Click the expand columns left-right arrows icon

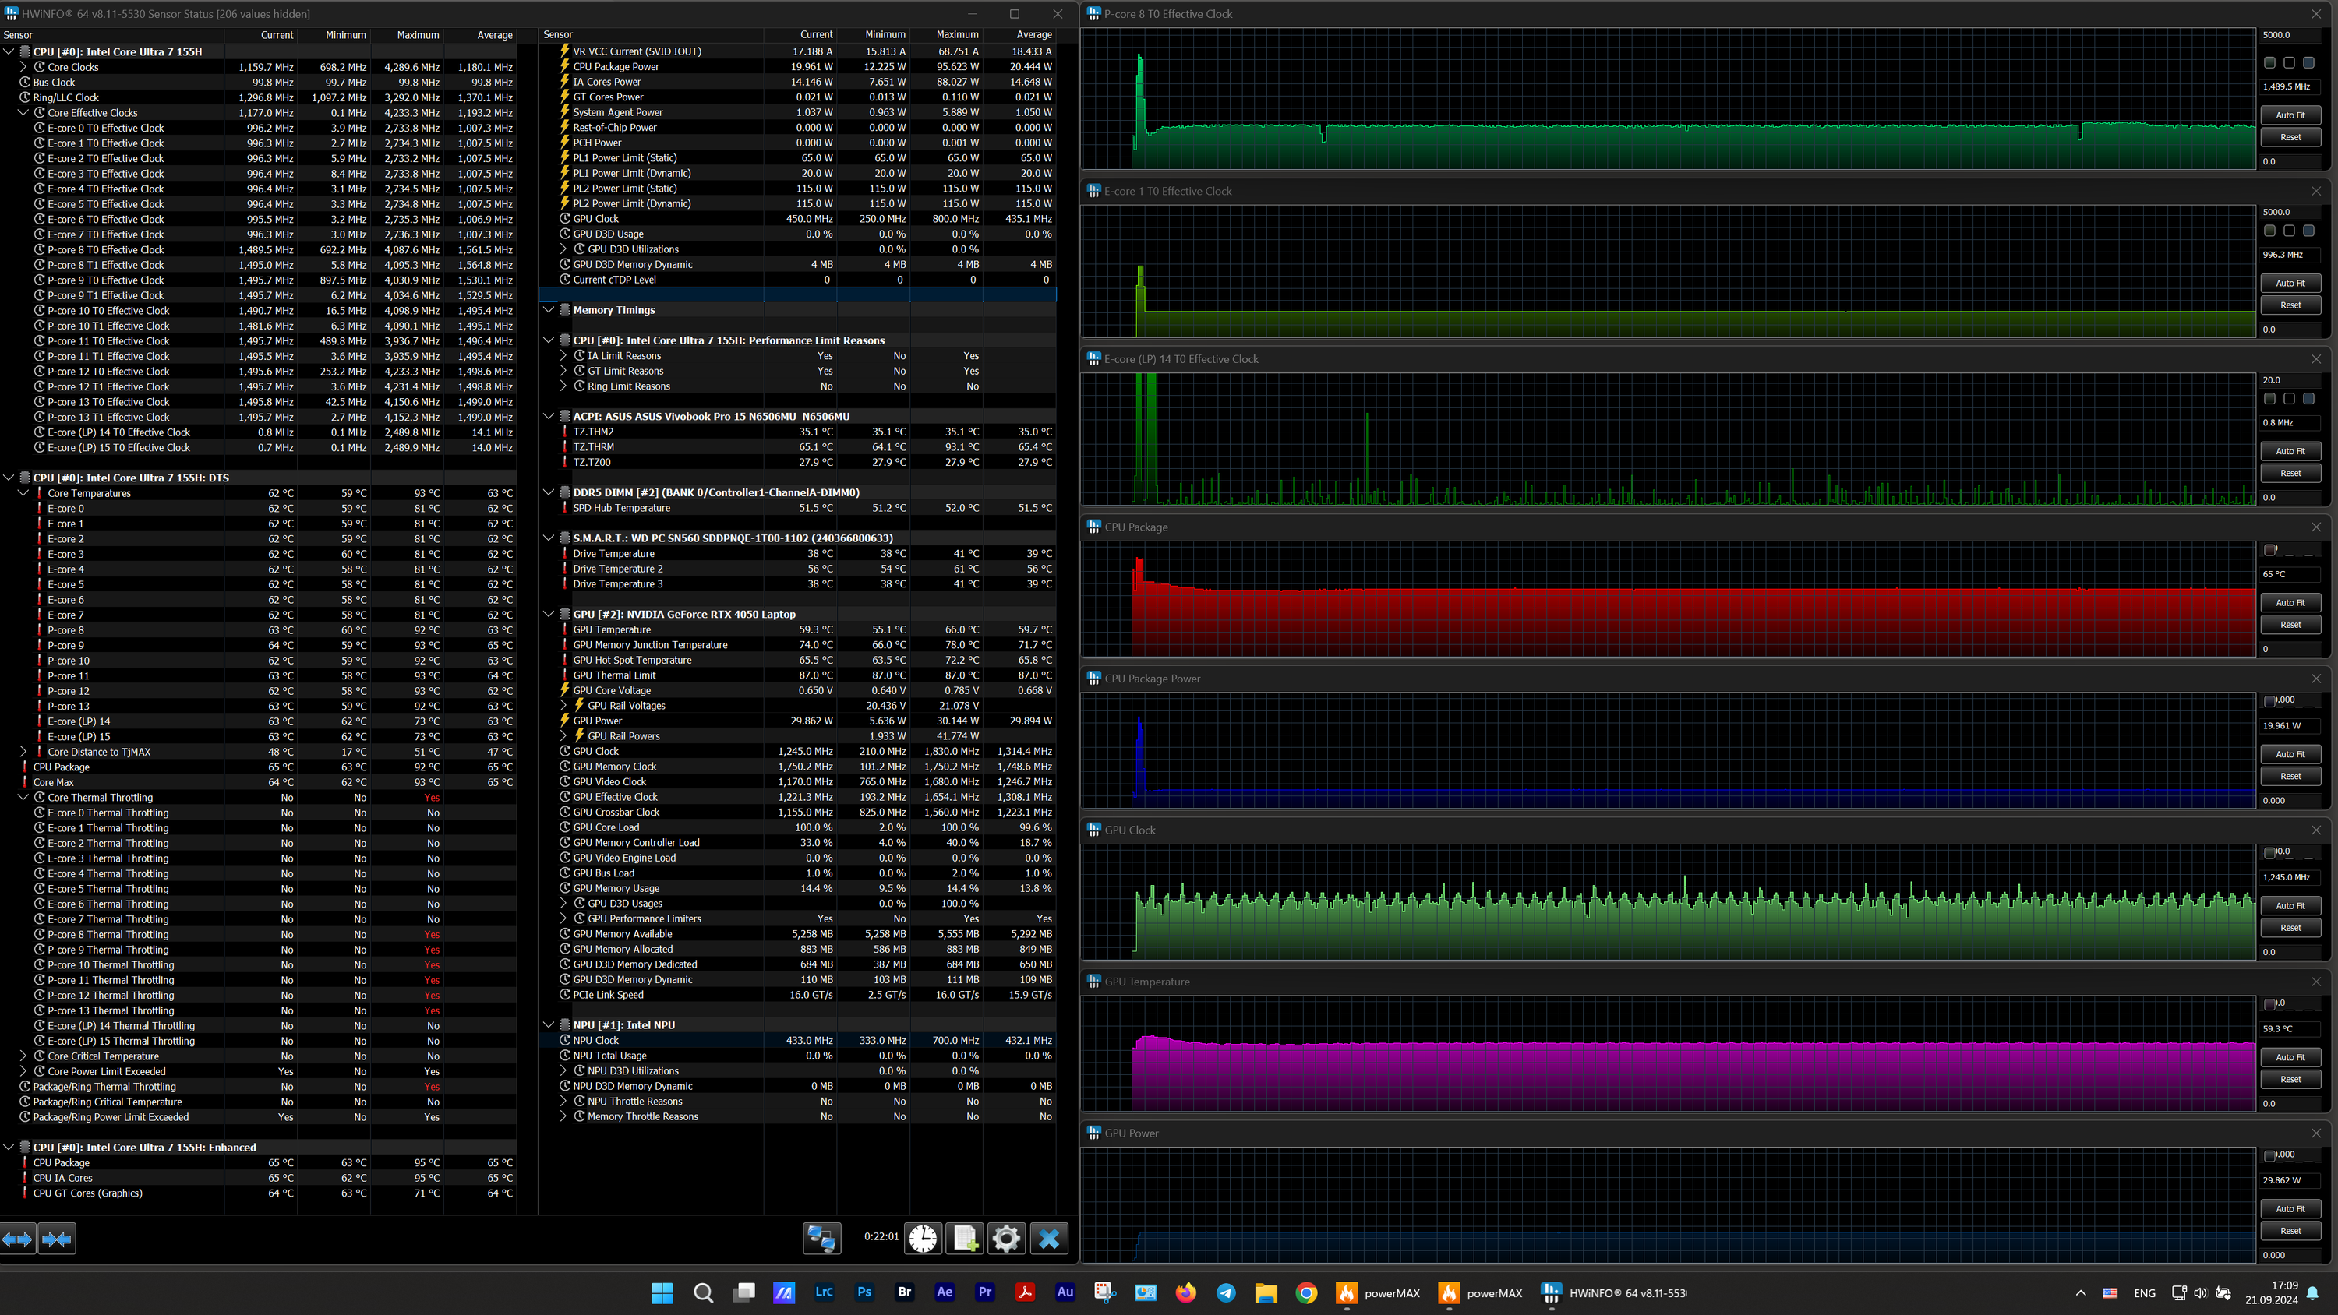point(17,1239)
